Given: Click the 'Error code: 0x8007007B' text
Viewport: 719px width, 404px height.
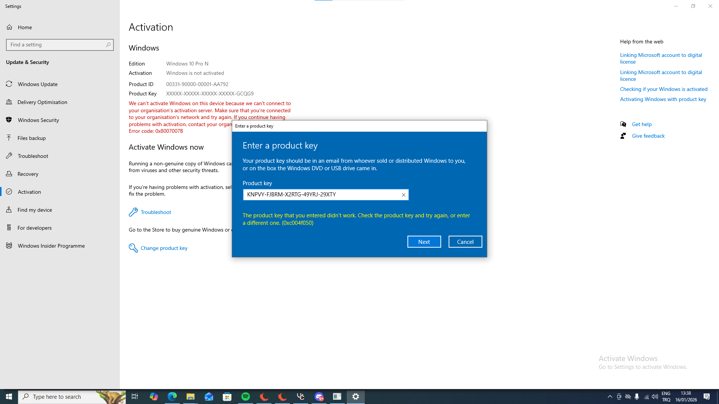Looking at the screenshot, I should click(156, 131).
